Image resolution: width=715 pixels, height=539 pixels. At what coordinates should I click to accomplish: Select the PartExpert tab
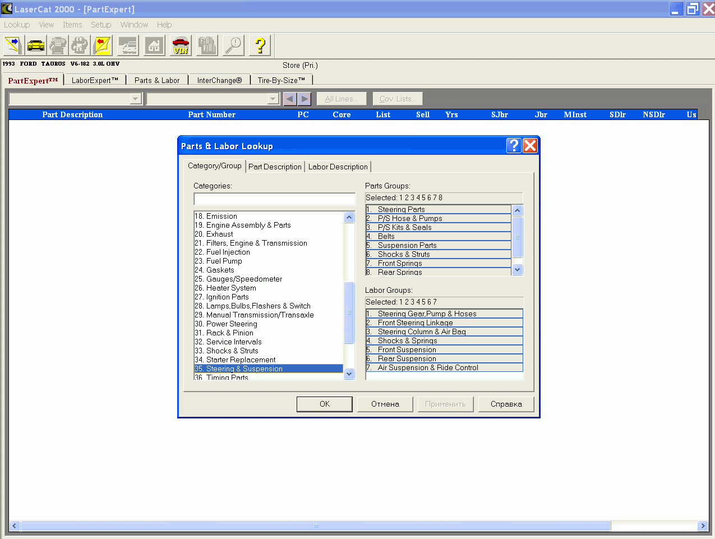[x=33, y=80]
